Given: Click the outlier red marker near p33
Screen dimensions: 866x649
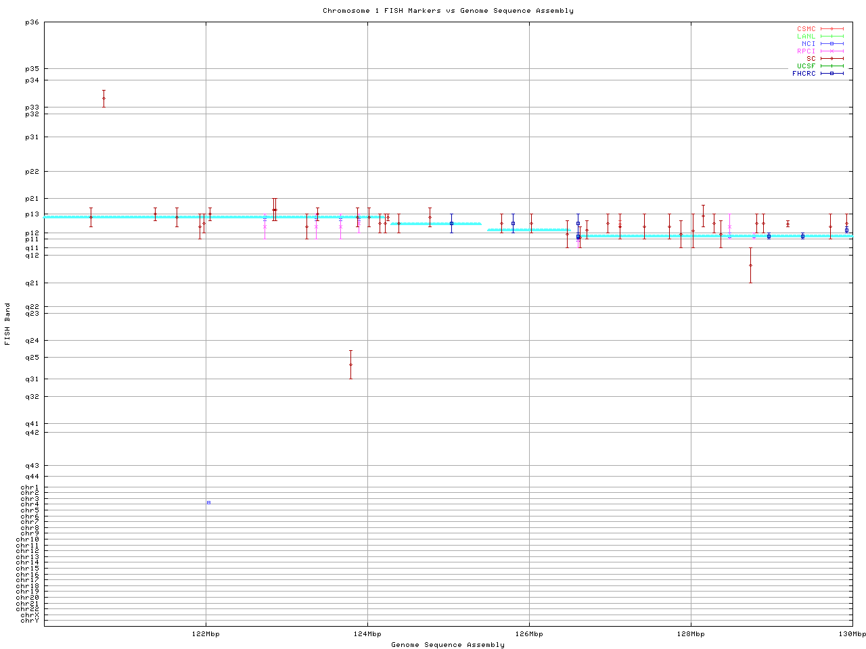Looking at the screenshot, I should click(104, 98).
